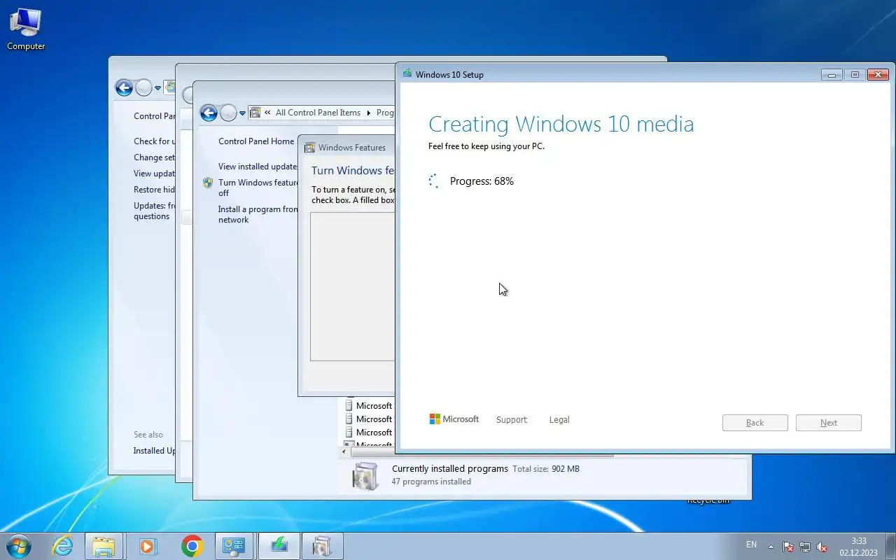The width and height of the screenshot is (896, 560).
Task: Launch Windows Media Player from taskbar
Action: point(148,546)
